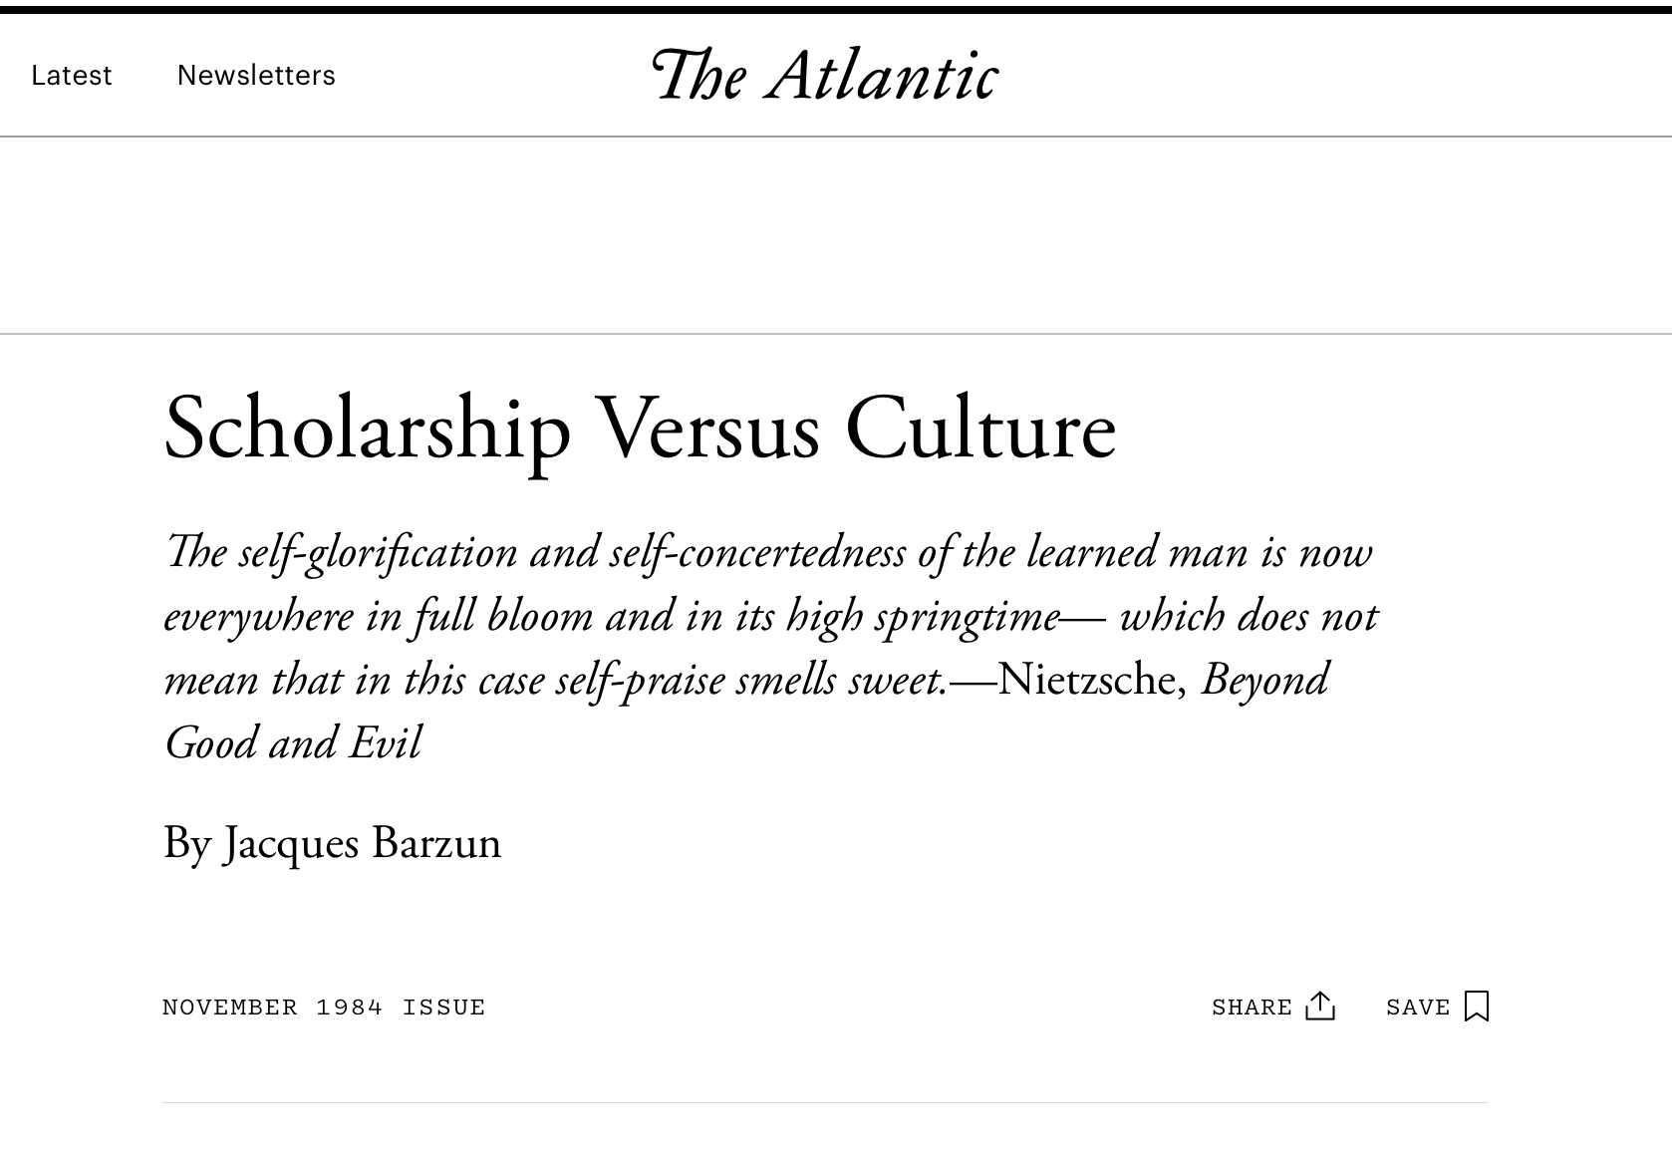Click the SHARE text label
The width and height of the screenshot is (1672, 1156).
1252,1008
